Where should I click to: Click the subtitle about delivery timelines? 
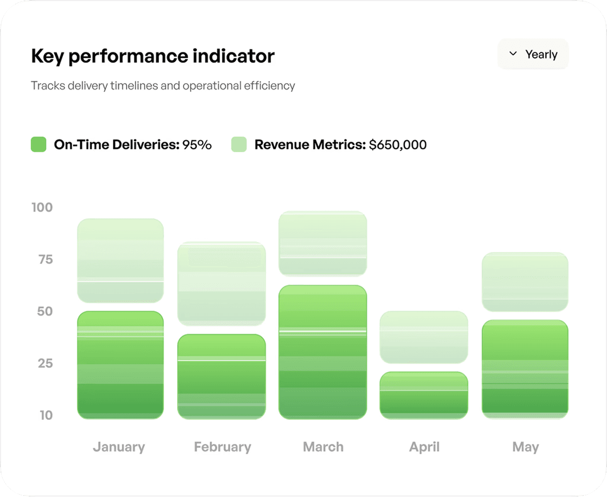point(163,86)
